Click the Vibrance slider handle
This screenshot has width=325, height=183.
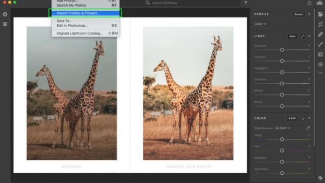(282, 162)
